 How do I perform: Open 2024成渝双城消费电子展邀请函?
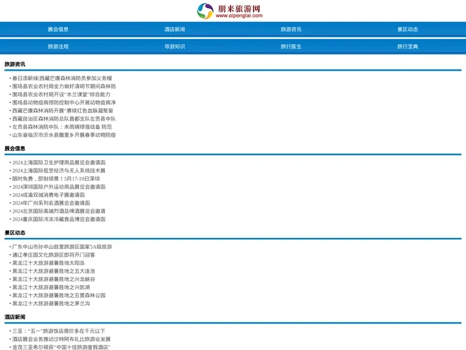click(49, 194)
